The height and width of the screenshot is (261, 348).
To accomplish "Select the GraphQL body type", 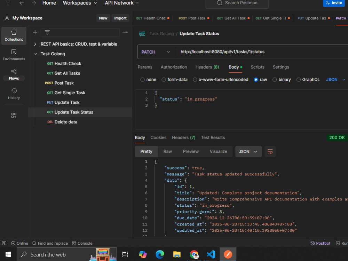I will (x=299, y=80).
